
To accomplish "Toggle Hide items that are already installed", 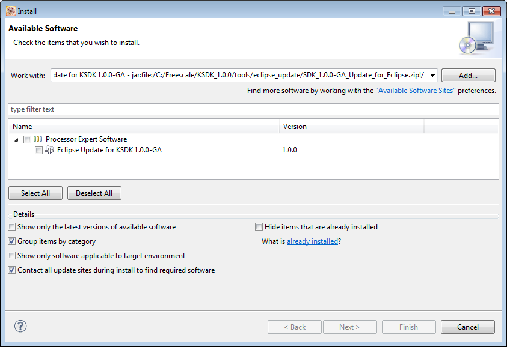I will pyautogui.click(x=259, y=227).
